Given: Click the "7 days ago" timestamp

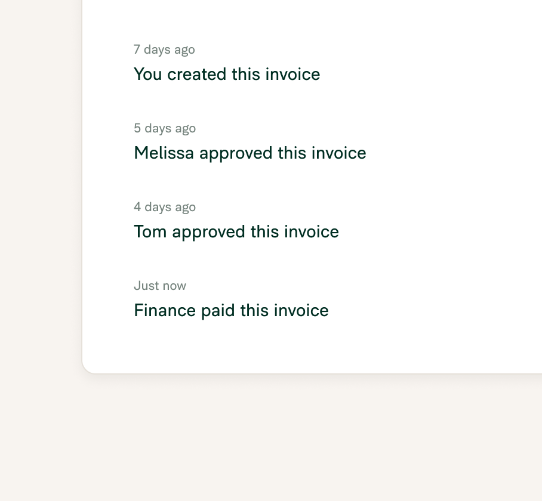Looking at the screenshot, I should (x=164, y=50).
